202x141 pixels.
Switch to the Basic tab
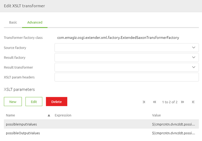tap(13, 22)
